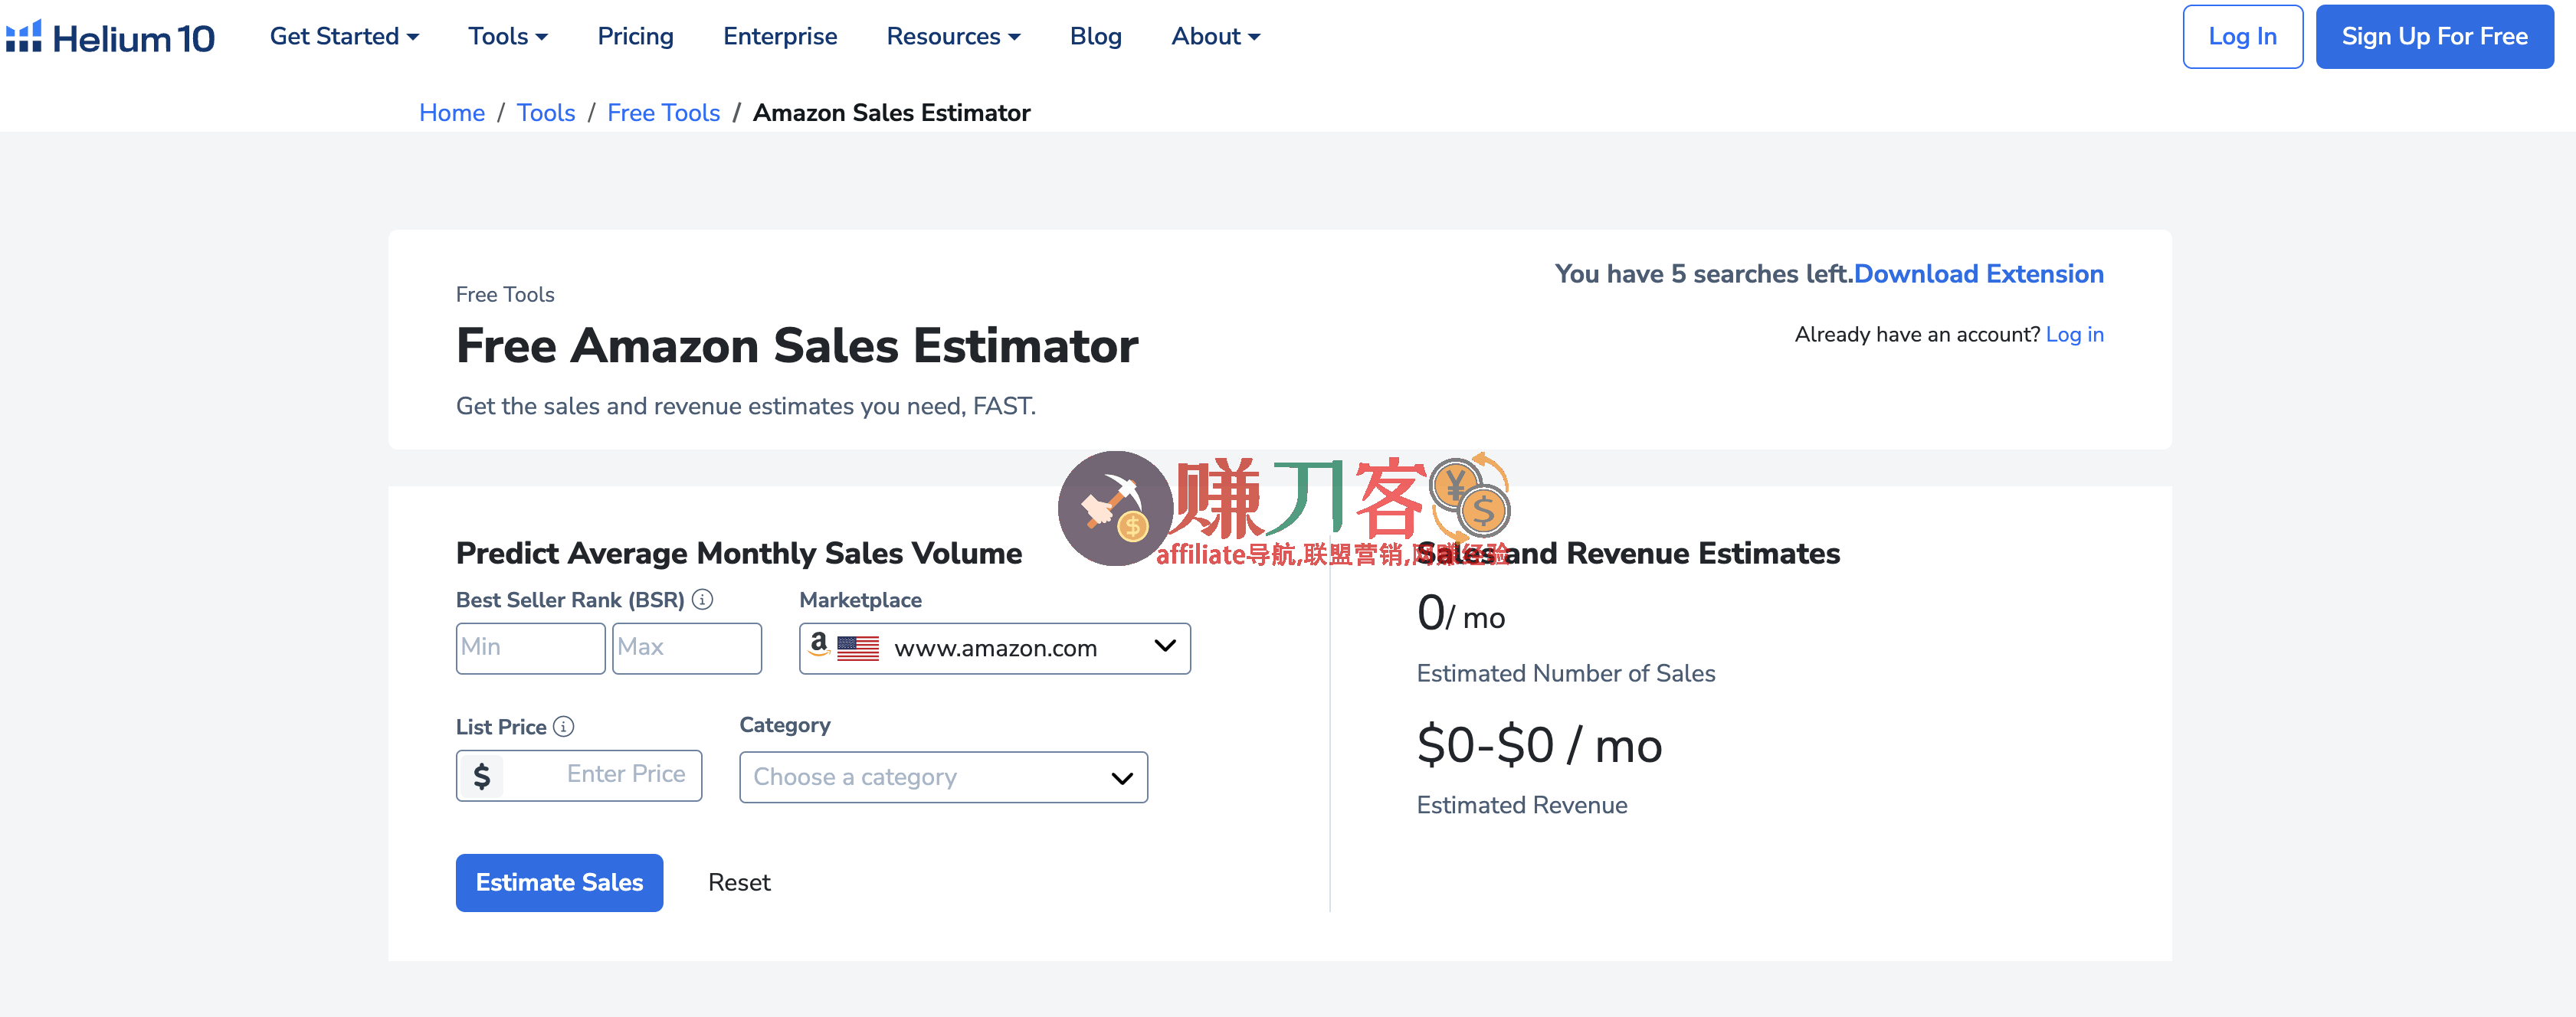2576x1017 pixels.
Task: Click the Sign Up For Free button
Action: click(x=2434, y=37)
